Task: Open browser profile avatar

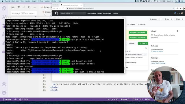Action: point(184,8)
